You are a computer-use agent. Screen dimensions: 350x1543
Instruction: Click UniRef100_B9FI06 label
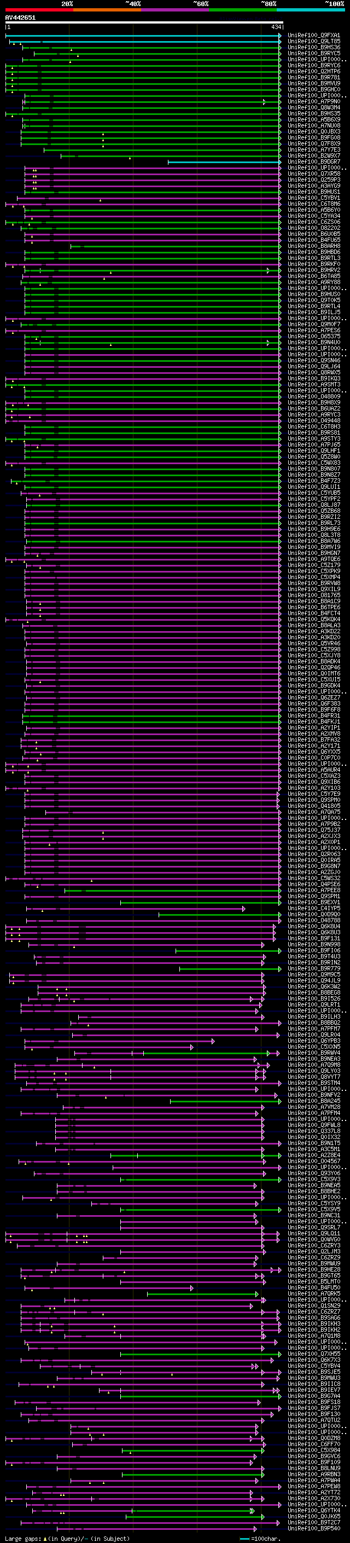314,951
